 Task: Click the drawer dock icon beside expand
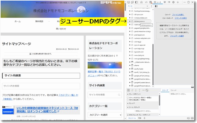point(188,118)
